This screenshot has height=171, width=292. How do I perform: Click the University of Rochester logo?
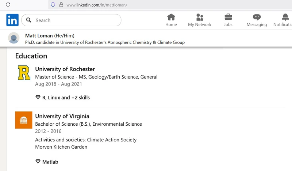(24, 73)
